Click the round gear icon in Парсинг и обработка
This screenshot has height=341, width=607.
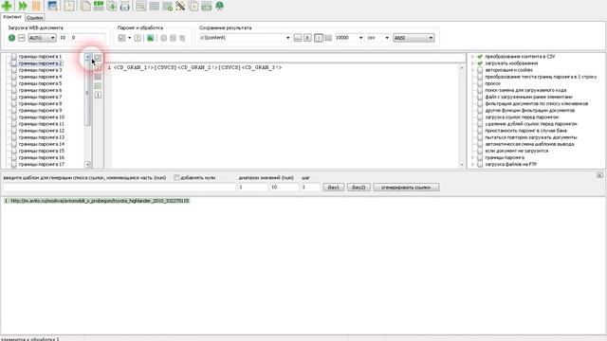(163, 38)
